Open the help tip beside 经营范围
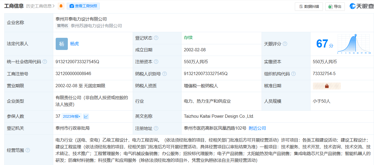The width and height of the screenshot is (374, 165). pyautogui.click(x=28, y=150)
